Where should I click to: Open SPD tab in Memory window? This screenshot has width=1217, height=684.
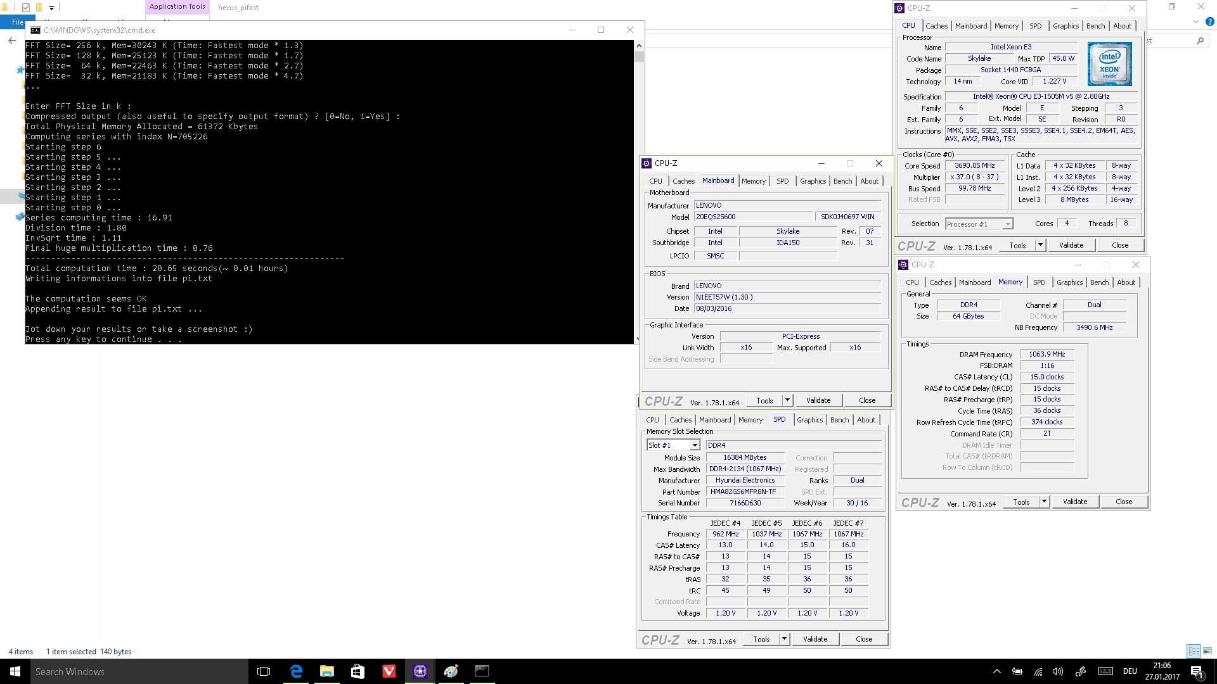(1040, 282)
